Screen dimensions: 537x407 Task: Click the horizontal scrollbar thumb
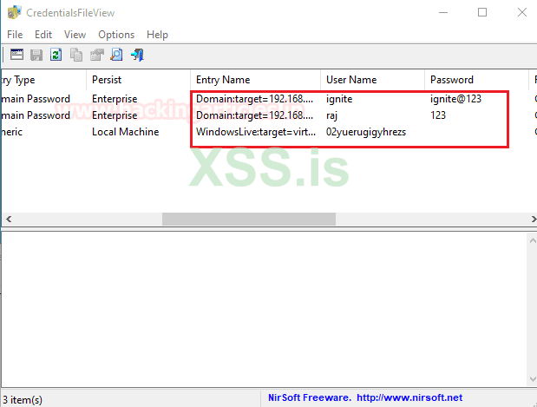249,219
